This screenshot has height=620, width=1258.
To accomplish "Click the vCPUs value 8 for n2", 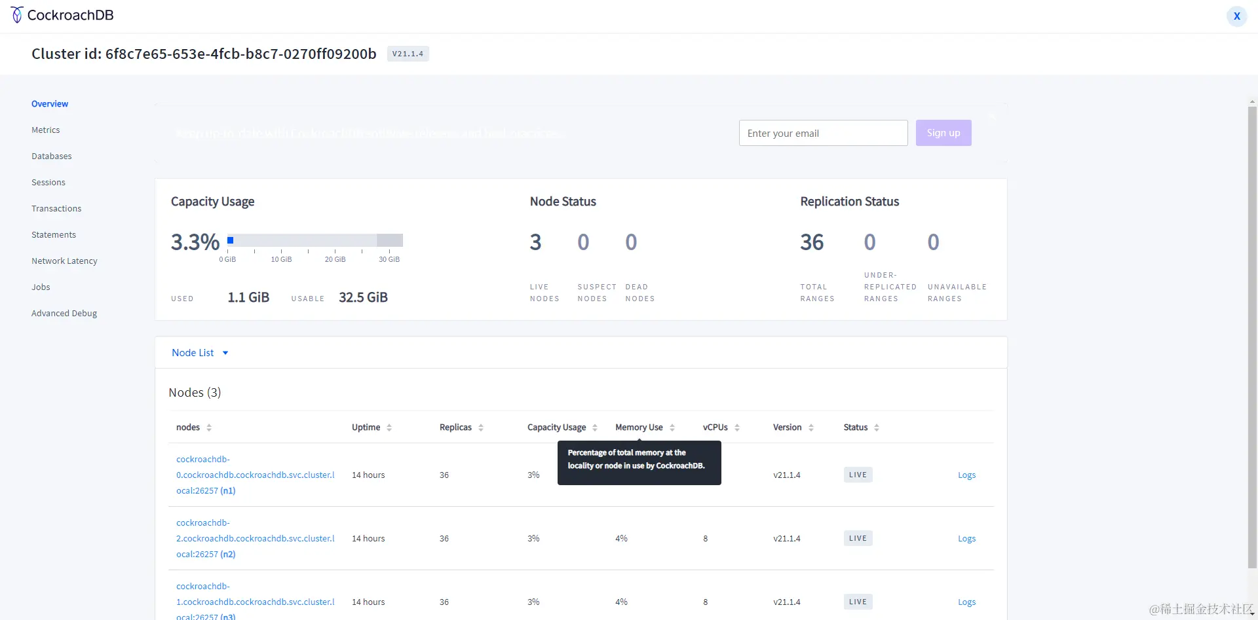I will pos(706,539).
